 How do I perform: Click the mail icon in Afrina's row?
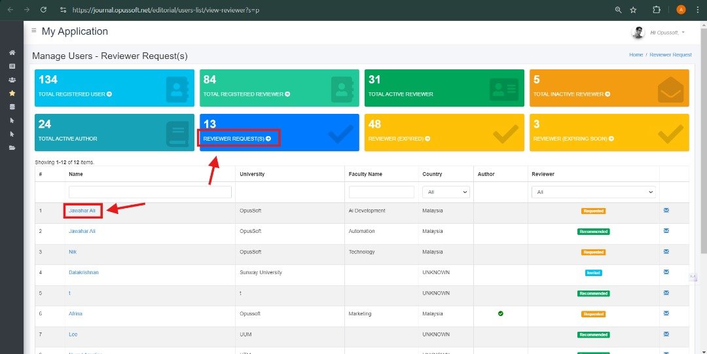pos(666,313)
